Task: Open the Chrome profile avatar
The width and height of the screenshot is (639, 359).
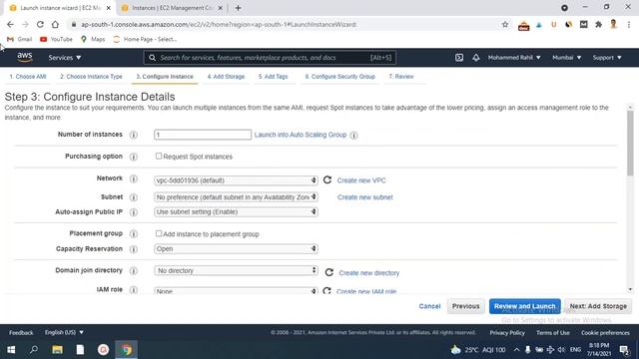Action: pos(613,24)
